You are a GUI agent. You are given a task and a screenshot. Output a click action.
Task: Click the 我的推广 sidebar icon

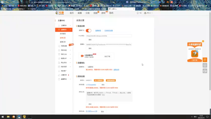point(59,71)
